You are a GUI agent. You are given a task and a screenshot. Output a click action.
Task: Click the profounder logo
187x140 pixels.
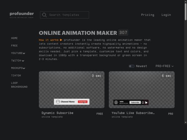click(22, 15)
